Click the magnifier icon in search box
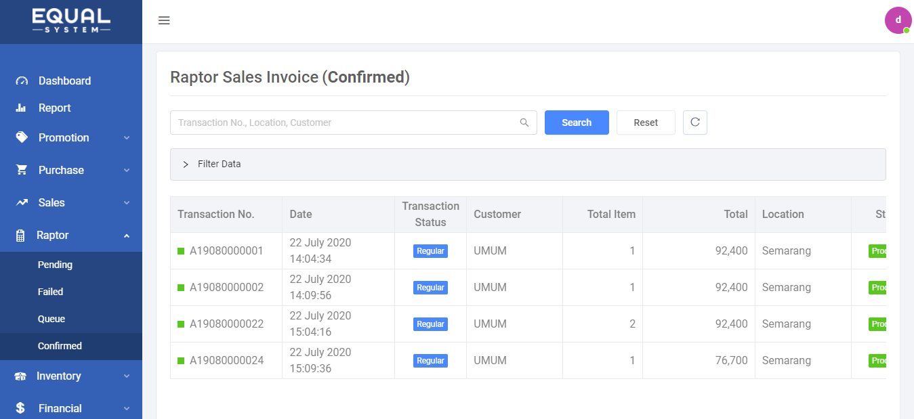The width and height of the screenshot is (914, 419). (x=524, y=123)
